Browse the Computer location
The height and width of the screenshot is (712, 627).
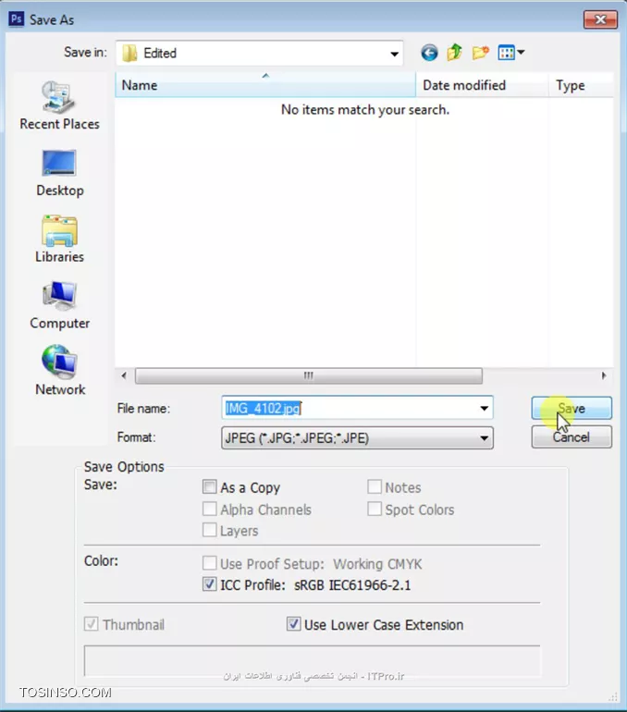[x=59, y=305]
